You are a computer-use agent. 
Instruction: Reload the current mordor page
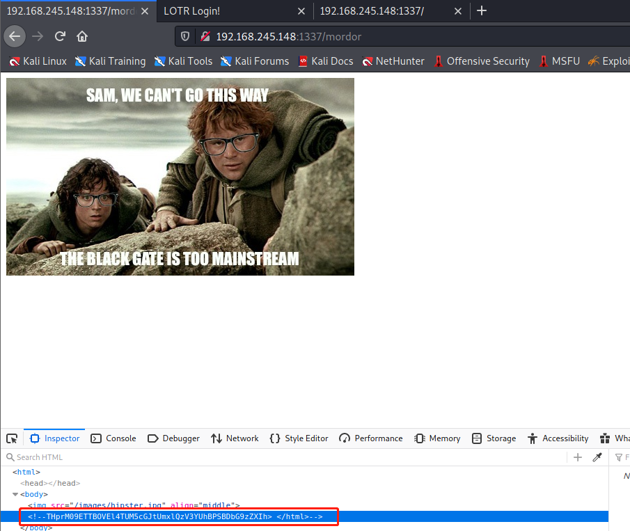click(60, 37)
